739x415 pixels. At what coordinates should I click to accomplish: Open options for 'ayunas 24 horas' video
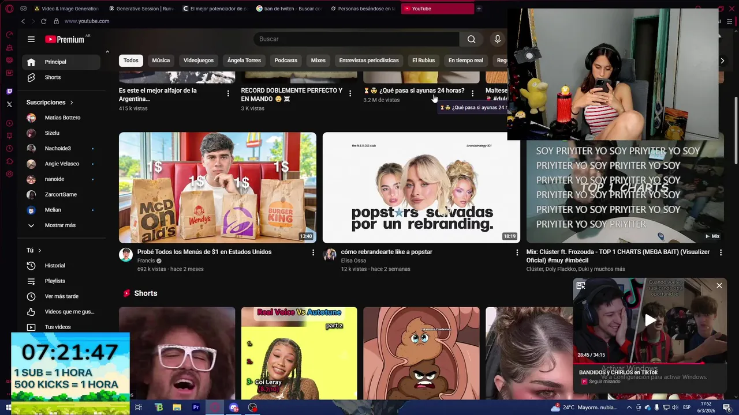click(x=472, y=93)
